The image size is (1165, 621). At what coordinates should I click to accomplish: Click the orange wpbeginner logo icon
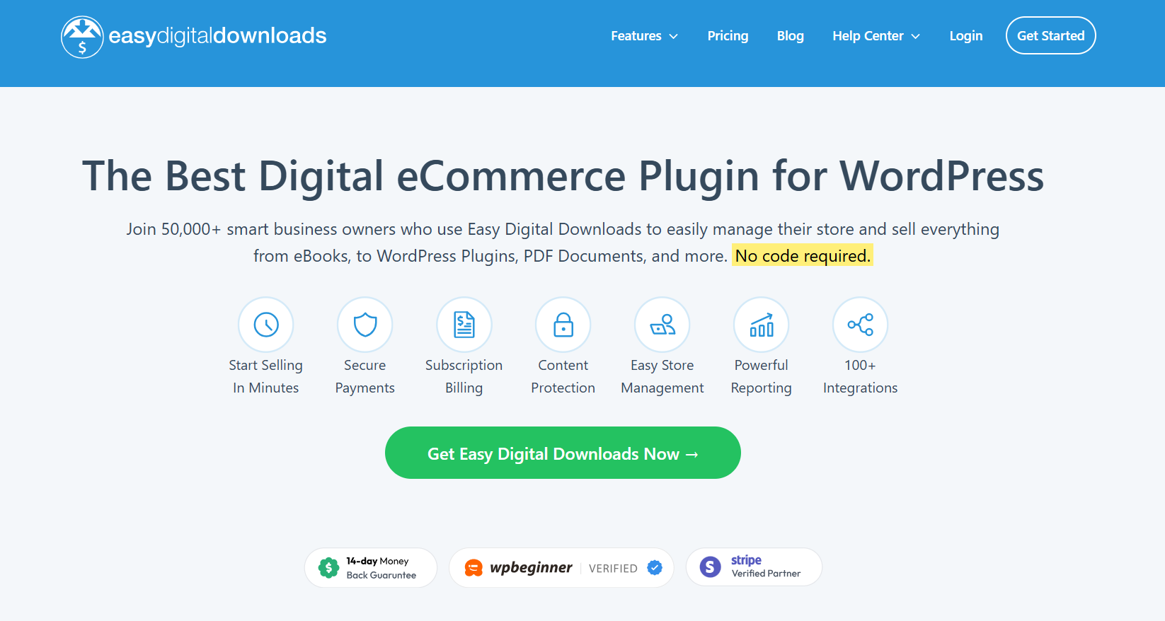pyautogui.click(x=474, y=568)
